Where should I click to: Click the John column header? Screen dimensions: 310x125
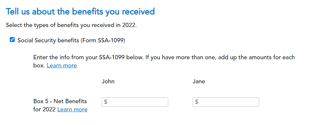[x=108, y=82]
